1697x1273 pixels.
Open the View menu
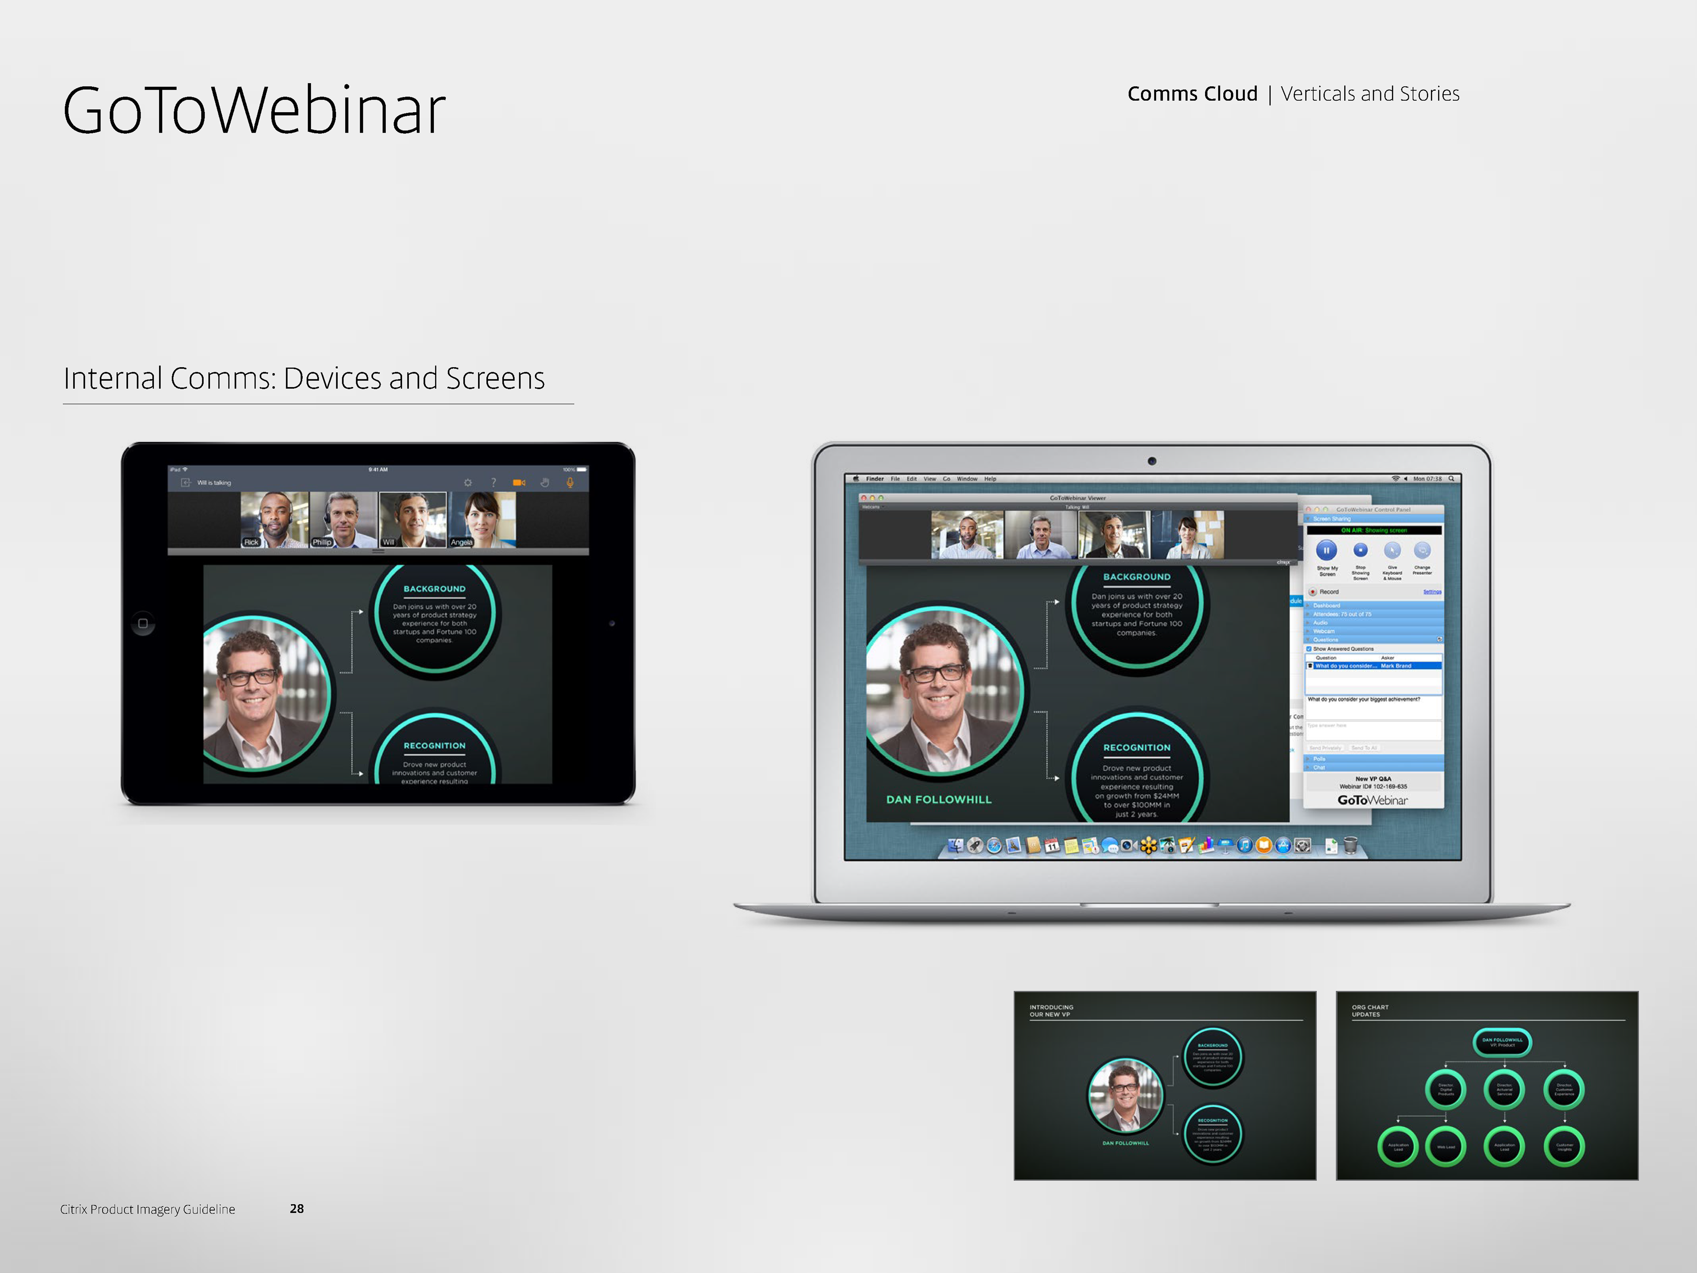click(930, 479)
